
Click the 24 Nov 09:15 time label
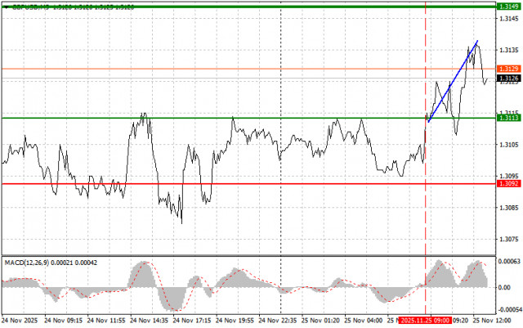tap(63, 321)
